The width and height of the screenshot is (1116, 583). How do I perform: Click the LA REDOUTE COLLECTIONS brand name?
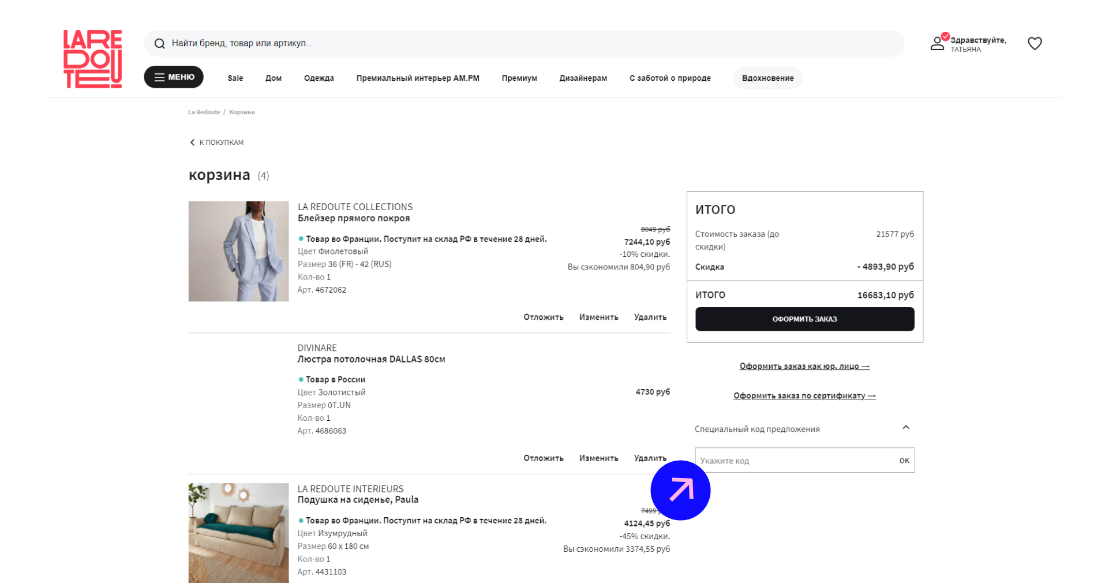click(355, 207)
